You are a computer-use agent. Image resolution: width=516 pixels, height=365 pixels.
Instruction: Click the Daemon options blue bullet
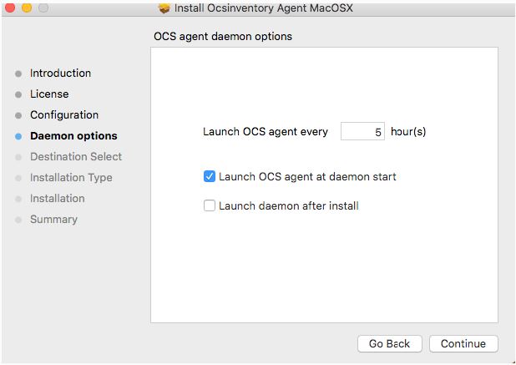click(18, 136)
